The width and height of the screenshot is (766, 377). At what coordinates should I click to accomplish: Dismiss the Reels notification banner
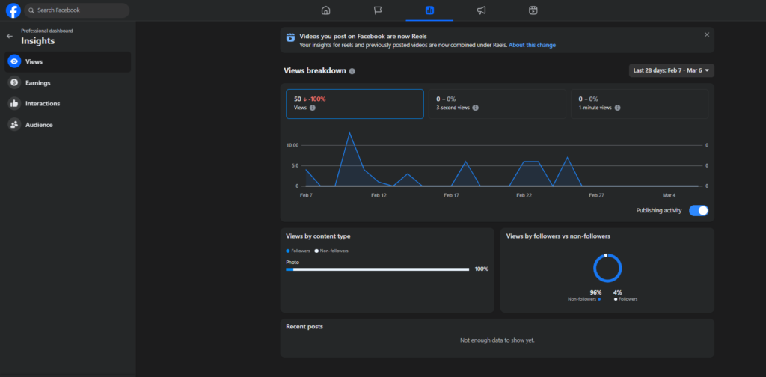pyautogui.click(x=707, y=34)
